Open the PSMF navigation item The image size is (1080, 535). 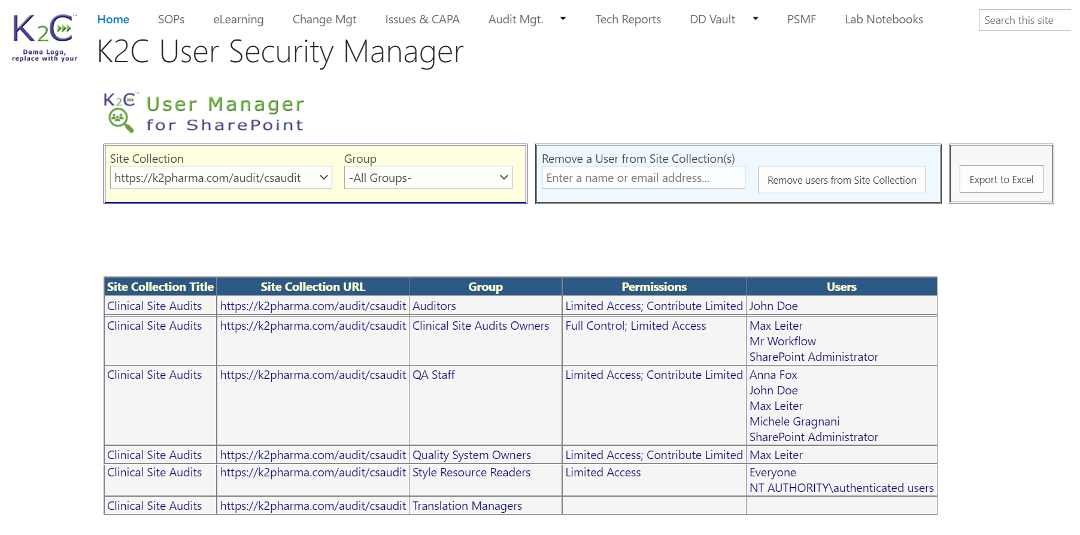click(x=802, y=19)
